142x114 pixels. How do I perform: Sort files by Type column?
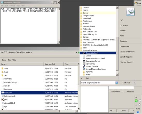pyautogui.click(x=71, y=64)
